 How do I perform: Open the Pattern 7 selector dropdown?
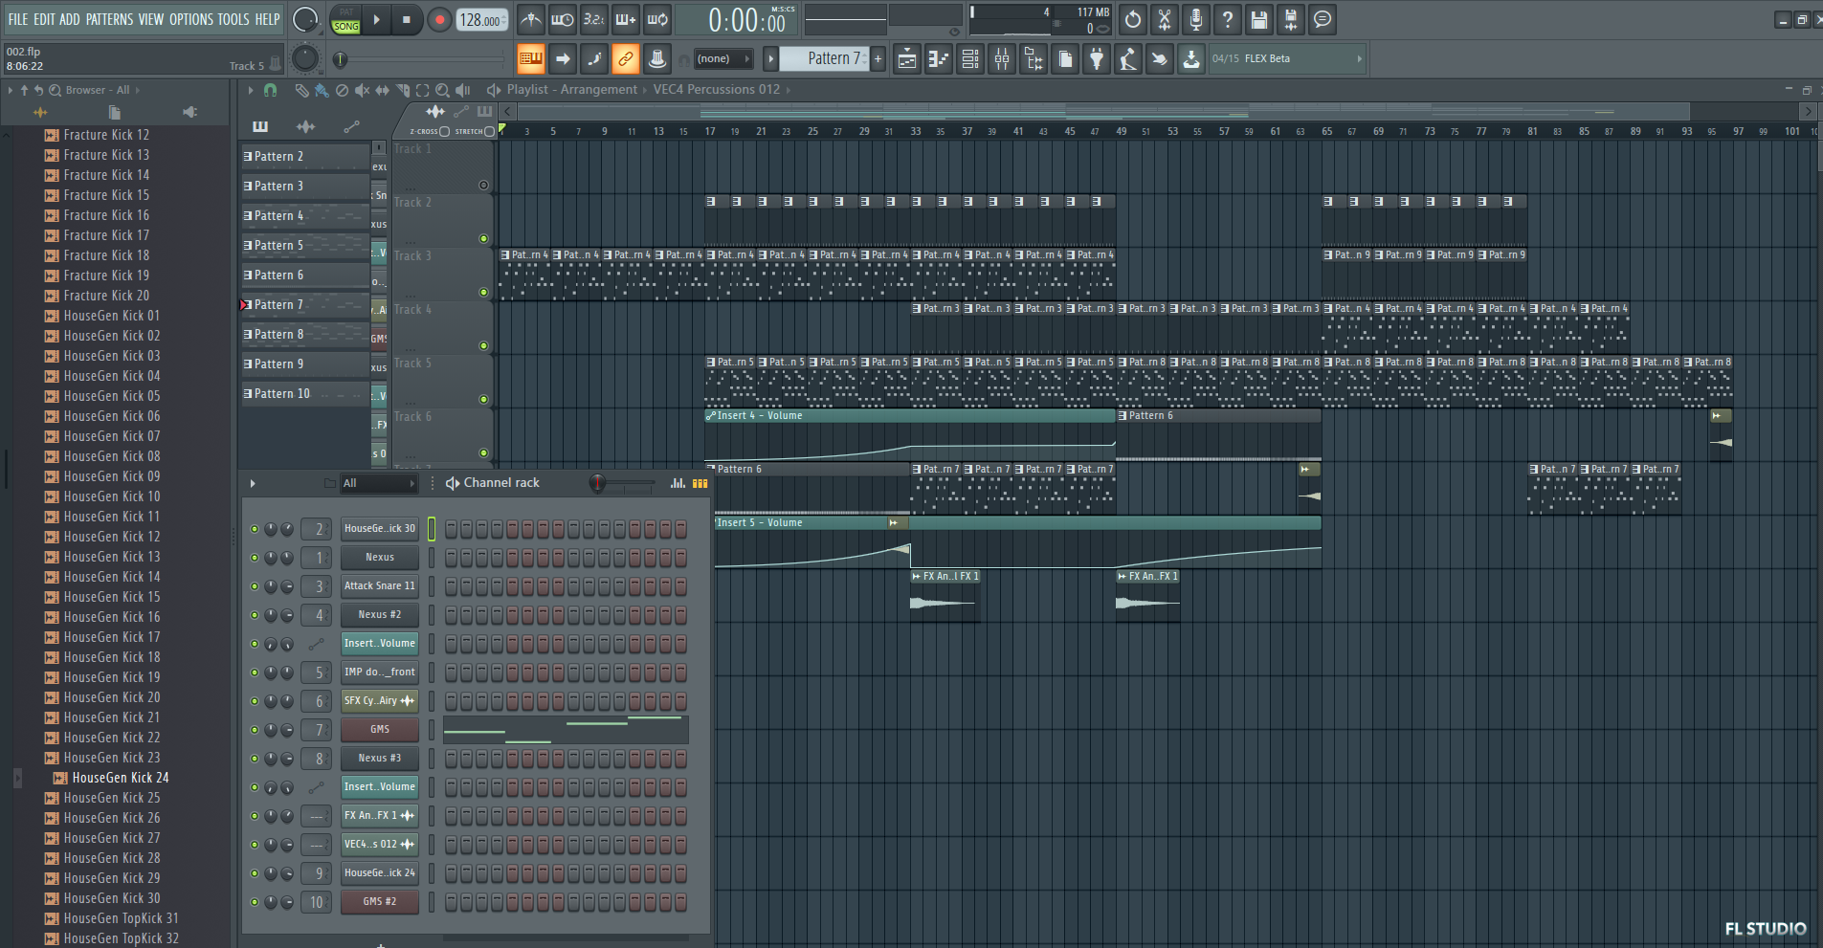pyautogui.click(x=824, y=58)
